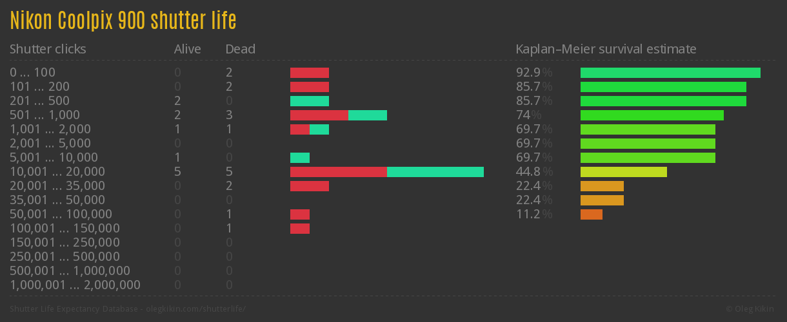Click the red dead bar for 0 … 100

click(x=310, y=73)
